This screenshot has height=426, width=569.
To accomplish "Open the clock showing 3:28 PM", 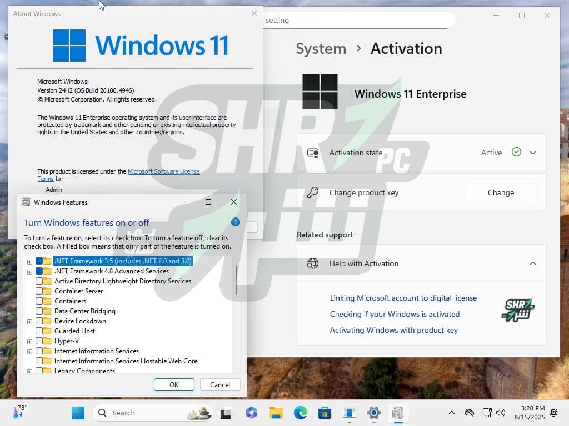I will (530, 413).
